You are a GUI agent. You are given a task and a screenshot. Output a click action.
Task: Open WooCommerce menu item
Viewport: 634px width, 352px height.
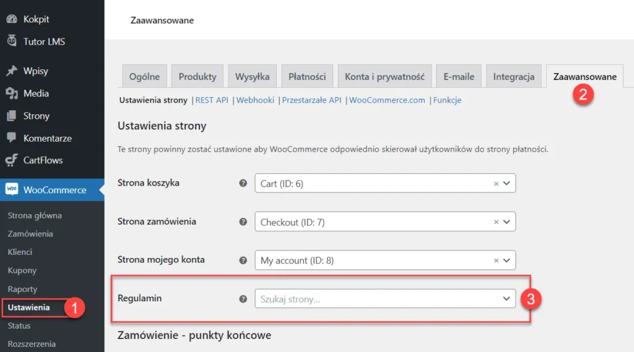click(52, 189)
